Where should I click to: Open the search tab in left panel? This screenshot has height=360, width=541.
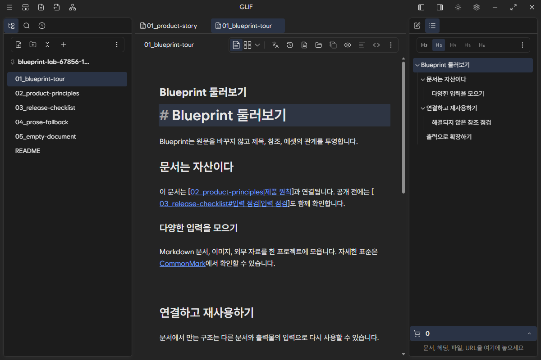(x=27, y=26)
